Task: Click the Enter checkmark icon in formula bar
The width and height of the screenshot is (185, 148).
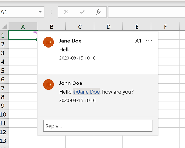Action: pos(82,12)
